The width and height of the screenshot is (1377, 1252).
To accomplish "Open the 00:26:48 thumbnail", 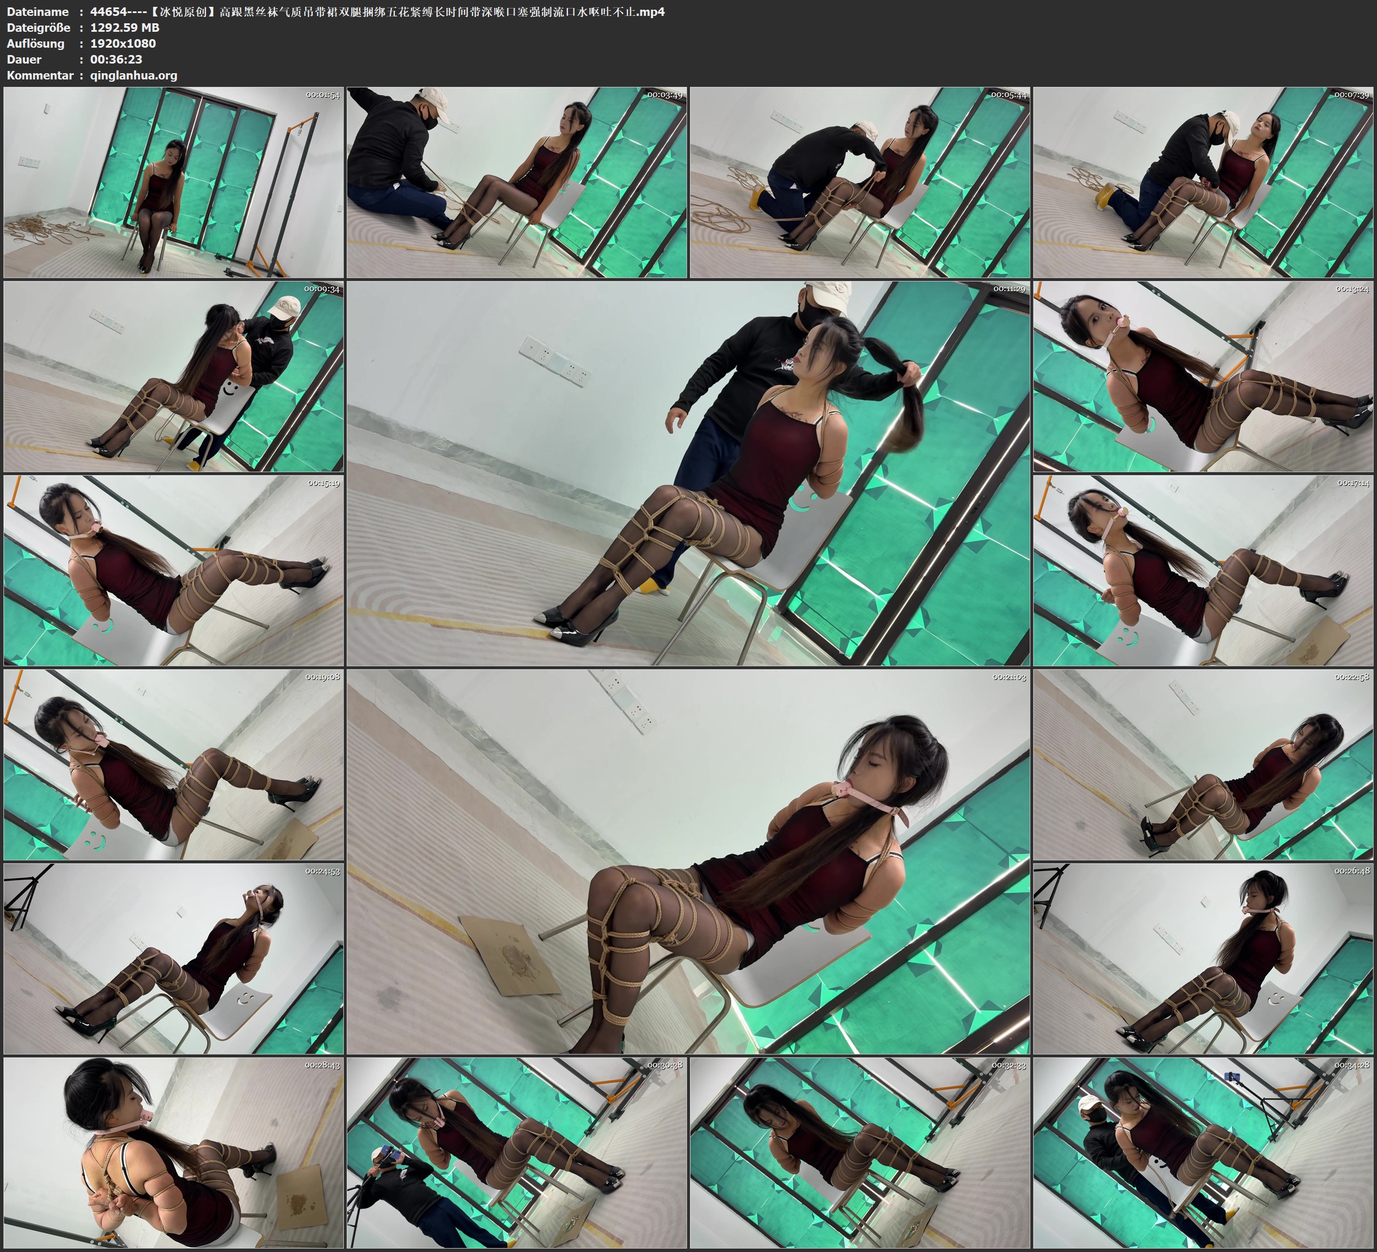I will click(1203, 959).
